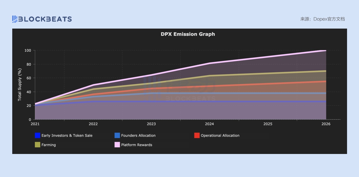Click the 2022 x-axis label
The image size is (359, 177).
coord(93,124)
